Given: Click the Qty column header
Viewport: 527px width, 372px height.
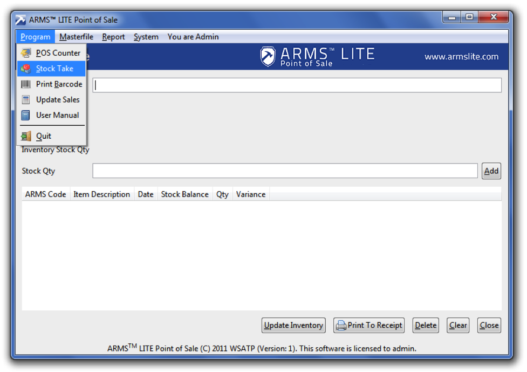Looking at the screenshot, I should click(222, 194).
